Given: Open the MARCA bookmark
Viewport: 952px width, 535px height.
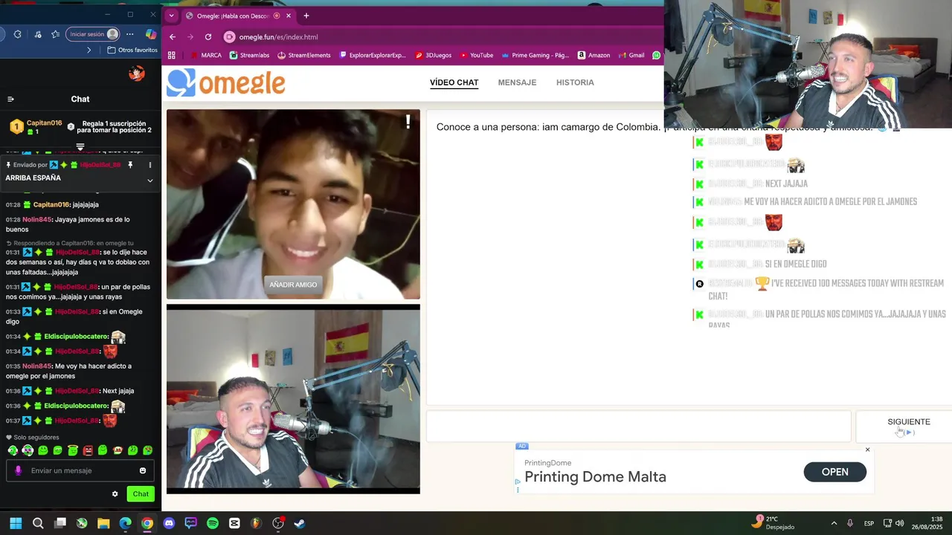Looking at the screenshot, I should click(x=206, y=55).
